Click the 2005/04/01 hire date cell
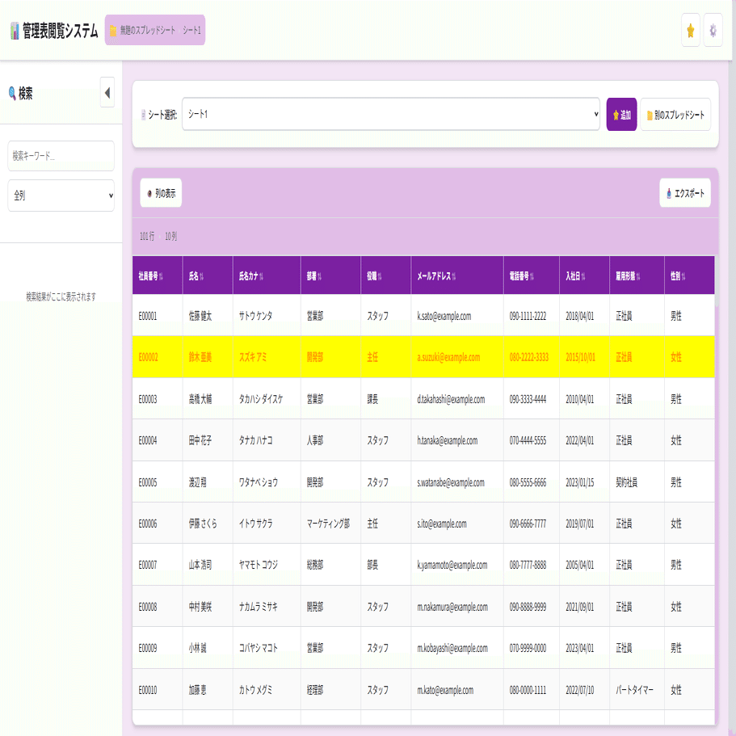Screen dimensions: 736x736 pyautogui.click(x=584, y=565)
